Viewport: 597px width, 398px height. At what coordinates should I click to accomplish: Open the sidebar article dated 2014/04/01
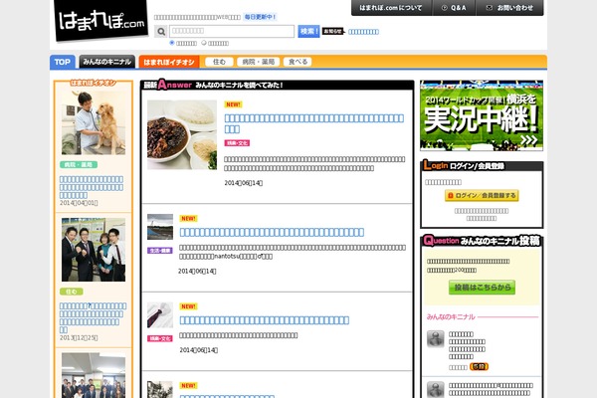[x=92, y=187]
